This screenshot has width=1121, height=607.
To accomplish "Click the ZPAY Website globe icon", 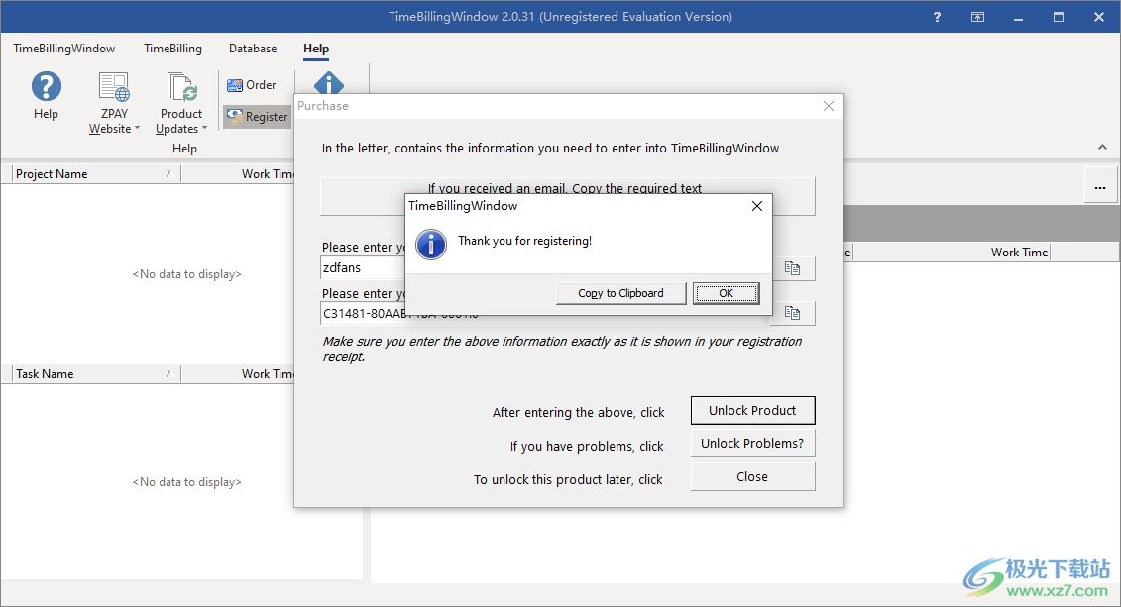I will [114, 87].
